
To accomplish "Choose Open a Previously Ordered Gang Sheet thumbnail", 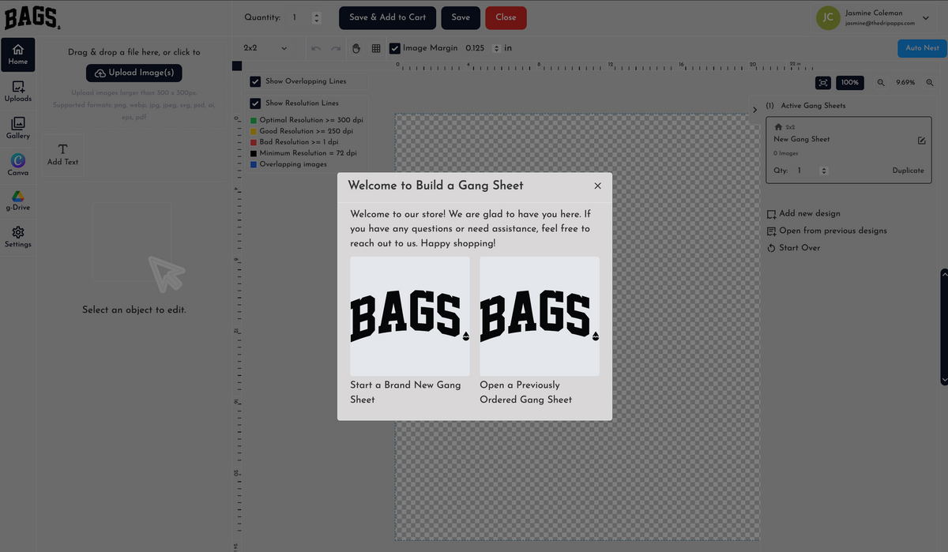I will (540, 316).
